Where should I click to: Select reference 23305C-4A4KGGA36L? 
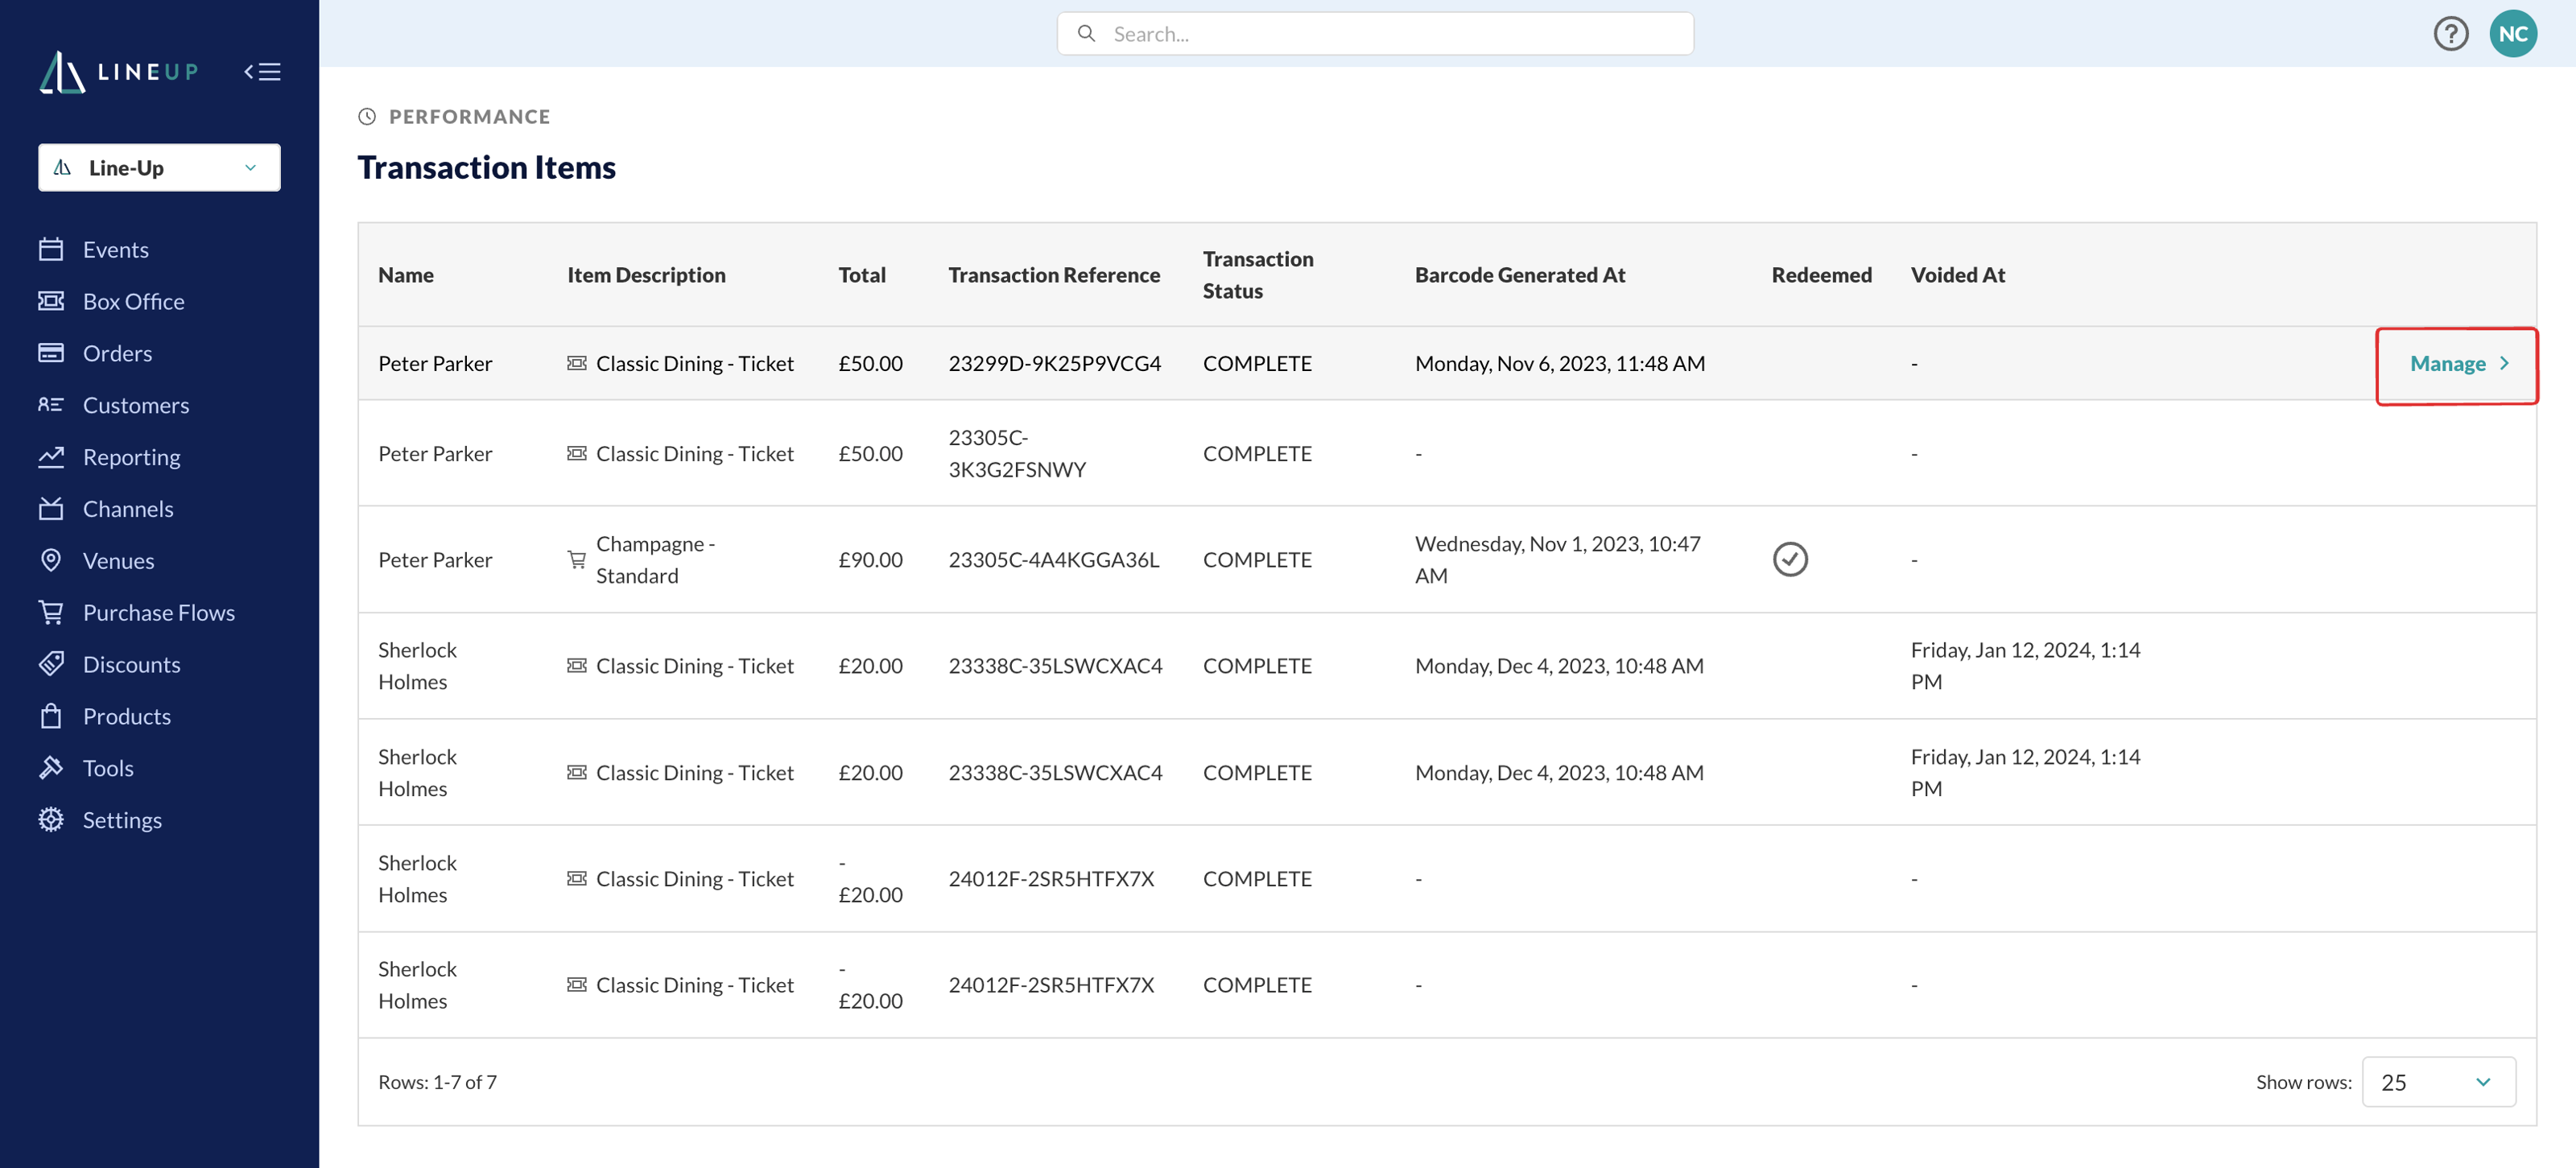click(x=1053, y=560)
